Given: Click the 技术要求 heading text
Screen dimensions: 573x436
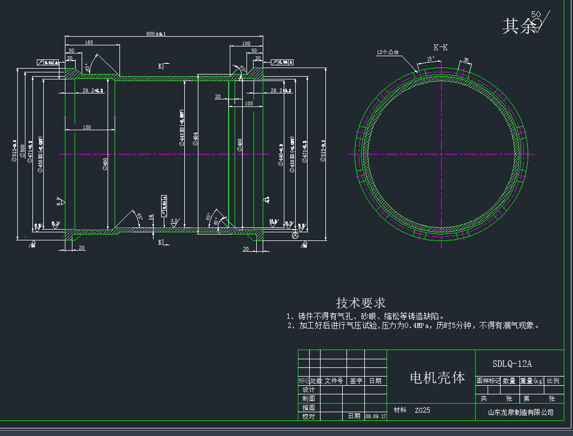Looking at the screenshot, I should point(361,303).
